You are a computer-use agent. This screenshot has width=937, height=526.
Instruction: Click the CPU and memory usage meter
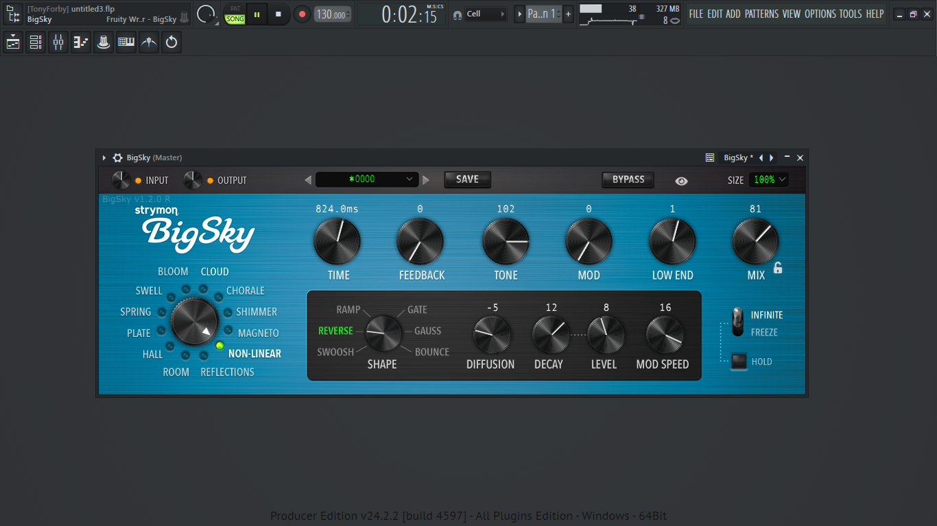point(630,14)
